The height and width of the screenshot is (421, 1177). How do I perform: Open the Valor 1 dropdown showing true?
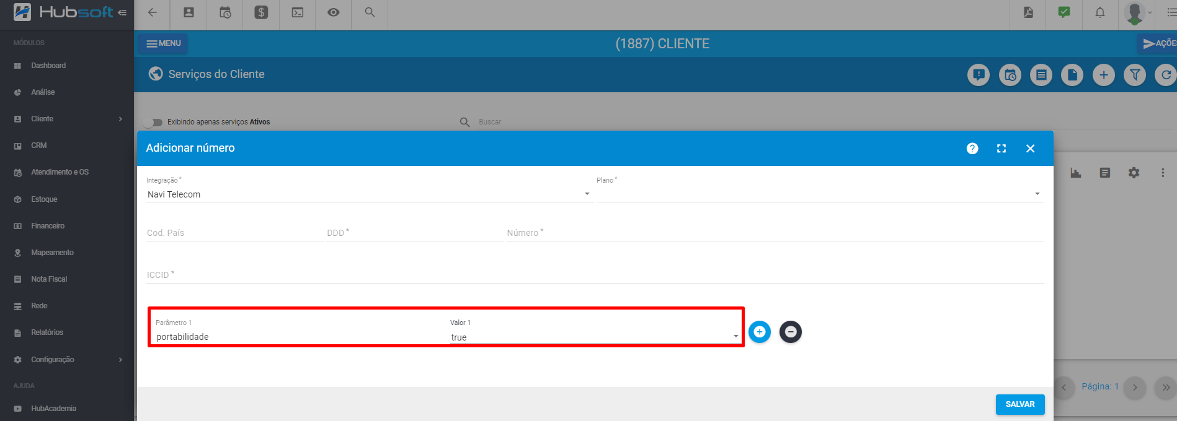pyautogui.click(x=595, y=337)
